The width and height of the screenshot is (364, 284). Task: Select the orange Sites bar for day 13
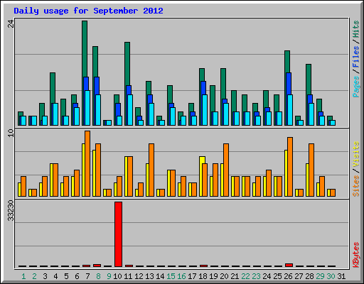tap(151, 170)
